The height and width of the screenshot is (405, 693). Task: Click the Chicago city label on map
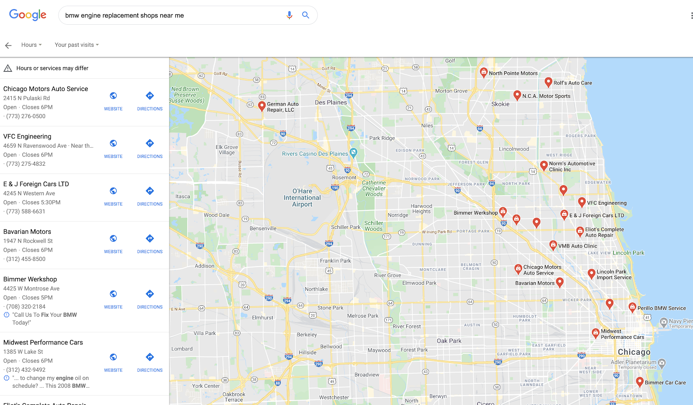[634, 352]
